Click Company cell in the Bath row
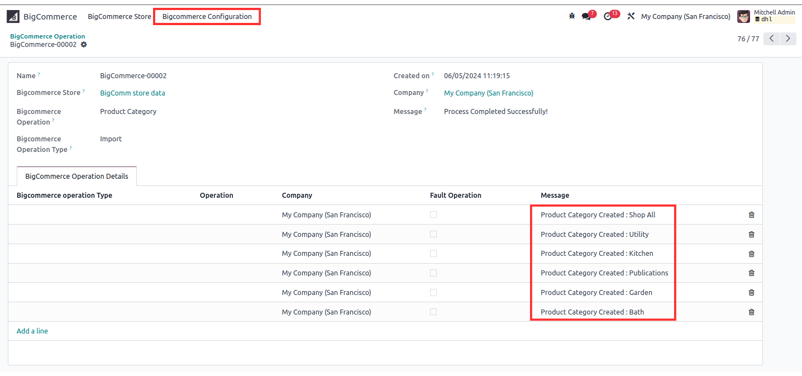 pos(327,312)
